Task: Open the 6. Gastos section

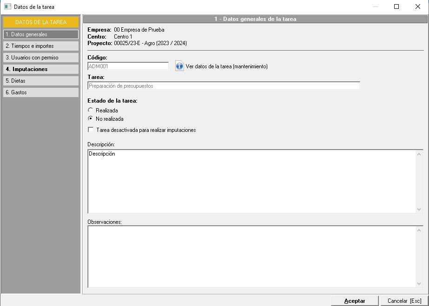Action: click(x=40, y=92)
